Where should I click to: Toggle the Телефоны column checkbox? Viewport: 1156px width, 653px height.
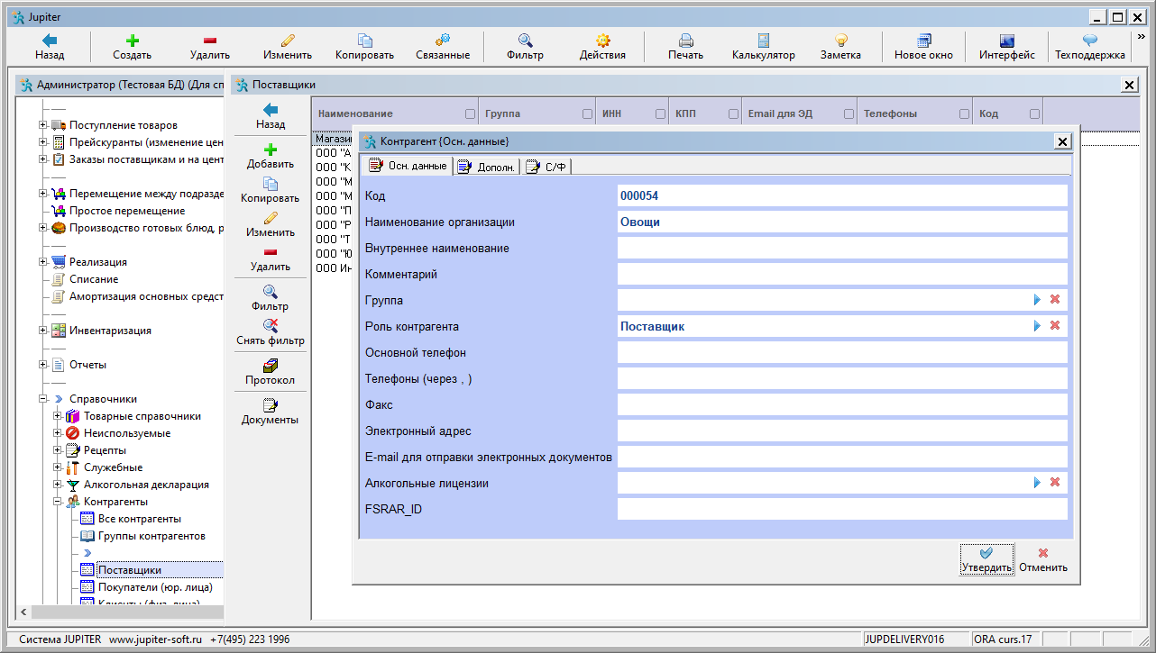[x=965, y=114]
